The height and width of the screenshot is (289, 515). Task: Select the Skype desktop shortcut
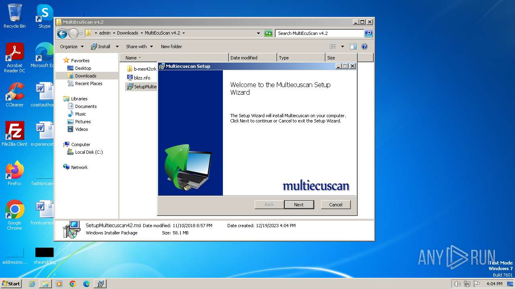(45, 16)
